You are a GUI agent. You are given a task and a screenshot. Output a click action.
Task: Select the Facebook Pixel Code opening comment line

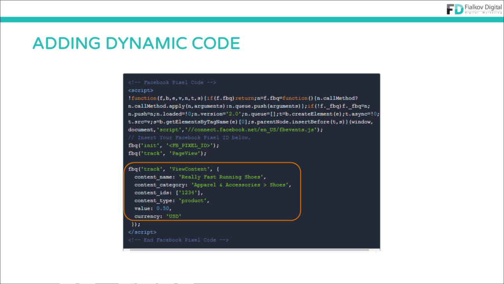pos(172,83)
